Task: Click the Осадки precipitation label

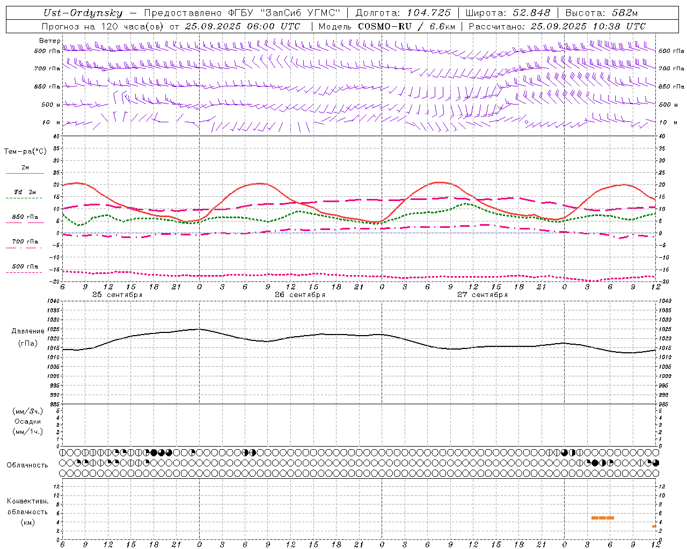Action: [27, 421]
